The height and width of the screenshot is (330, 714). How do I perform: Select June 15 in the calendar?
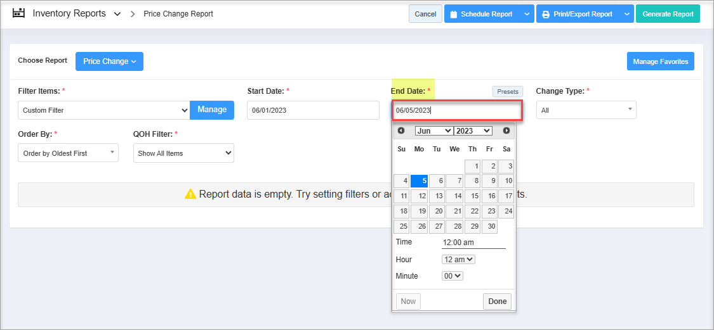tap(472, 196)
